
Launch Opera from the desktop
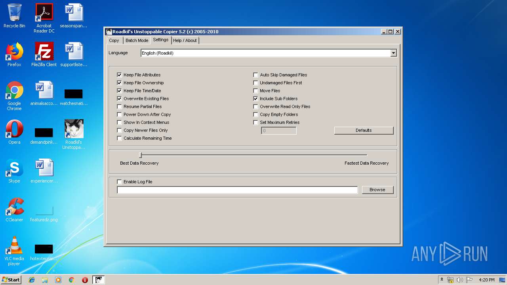click(14, 132)
